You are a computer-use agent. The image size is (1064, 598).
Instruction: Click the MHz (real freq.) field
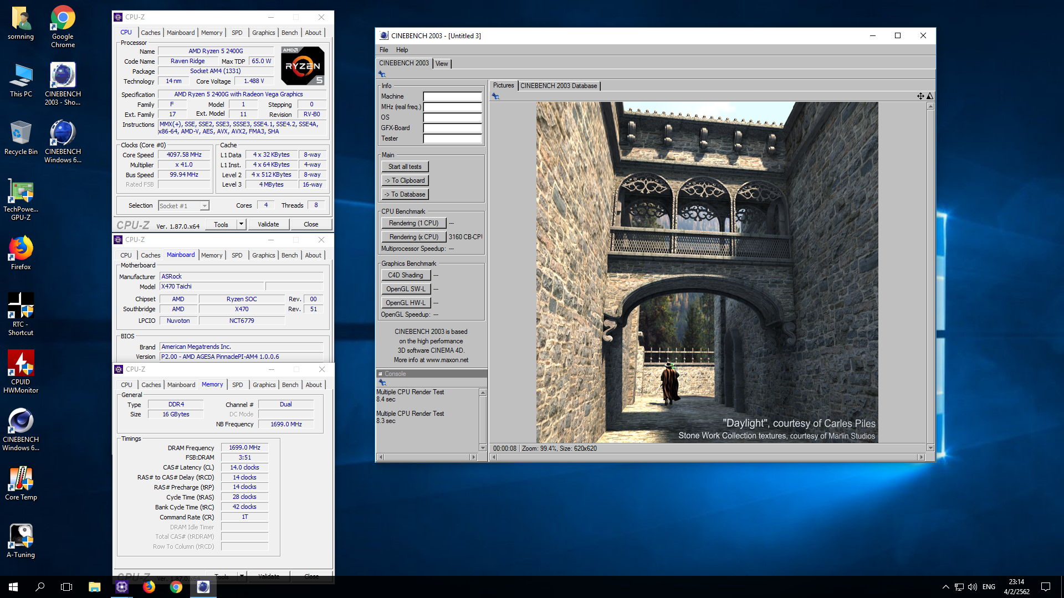point(452,107)
